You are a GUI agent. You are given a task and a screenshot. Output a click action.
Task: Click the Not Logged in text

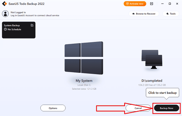coord(18,12)
